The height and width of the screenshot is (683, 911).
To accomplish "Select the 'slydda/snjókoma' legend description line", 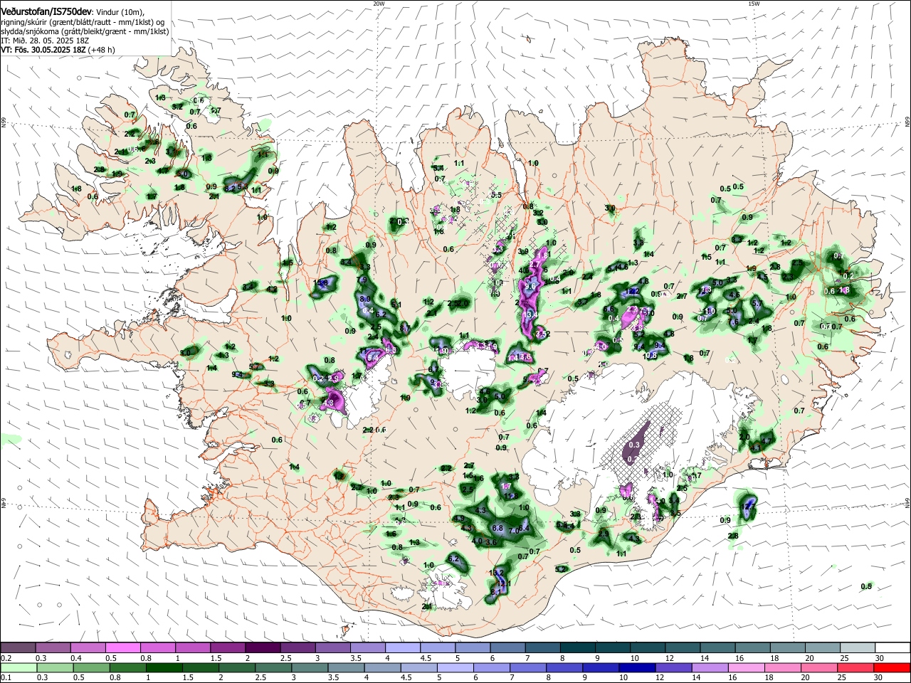I will click(x=84, y=31).
